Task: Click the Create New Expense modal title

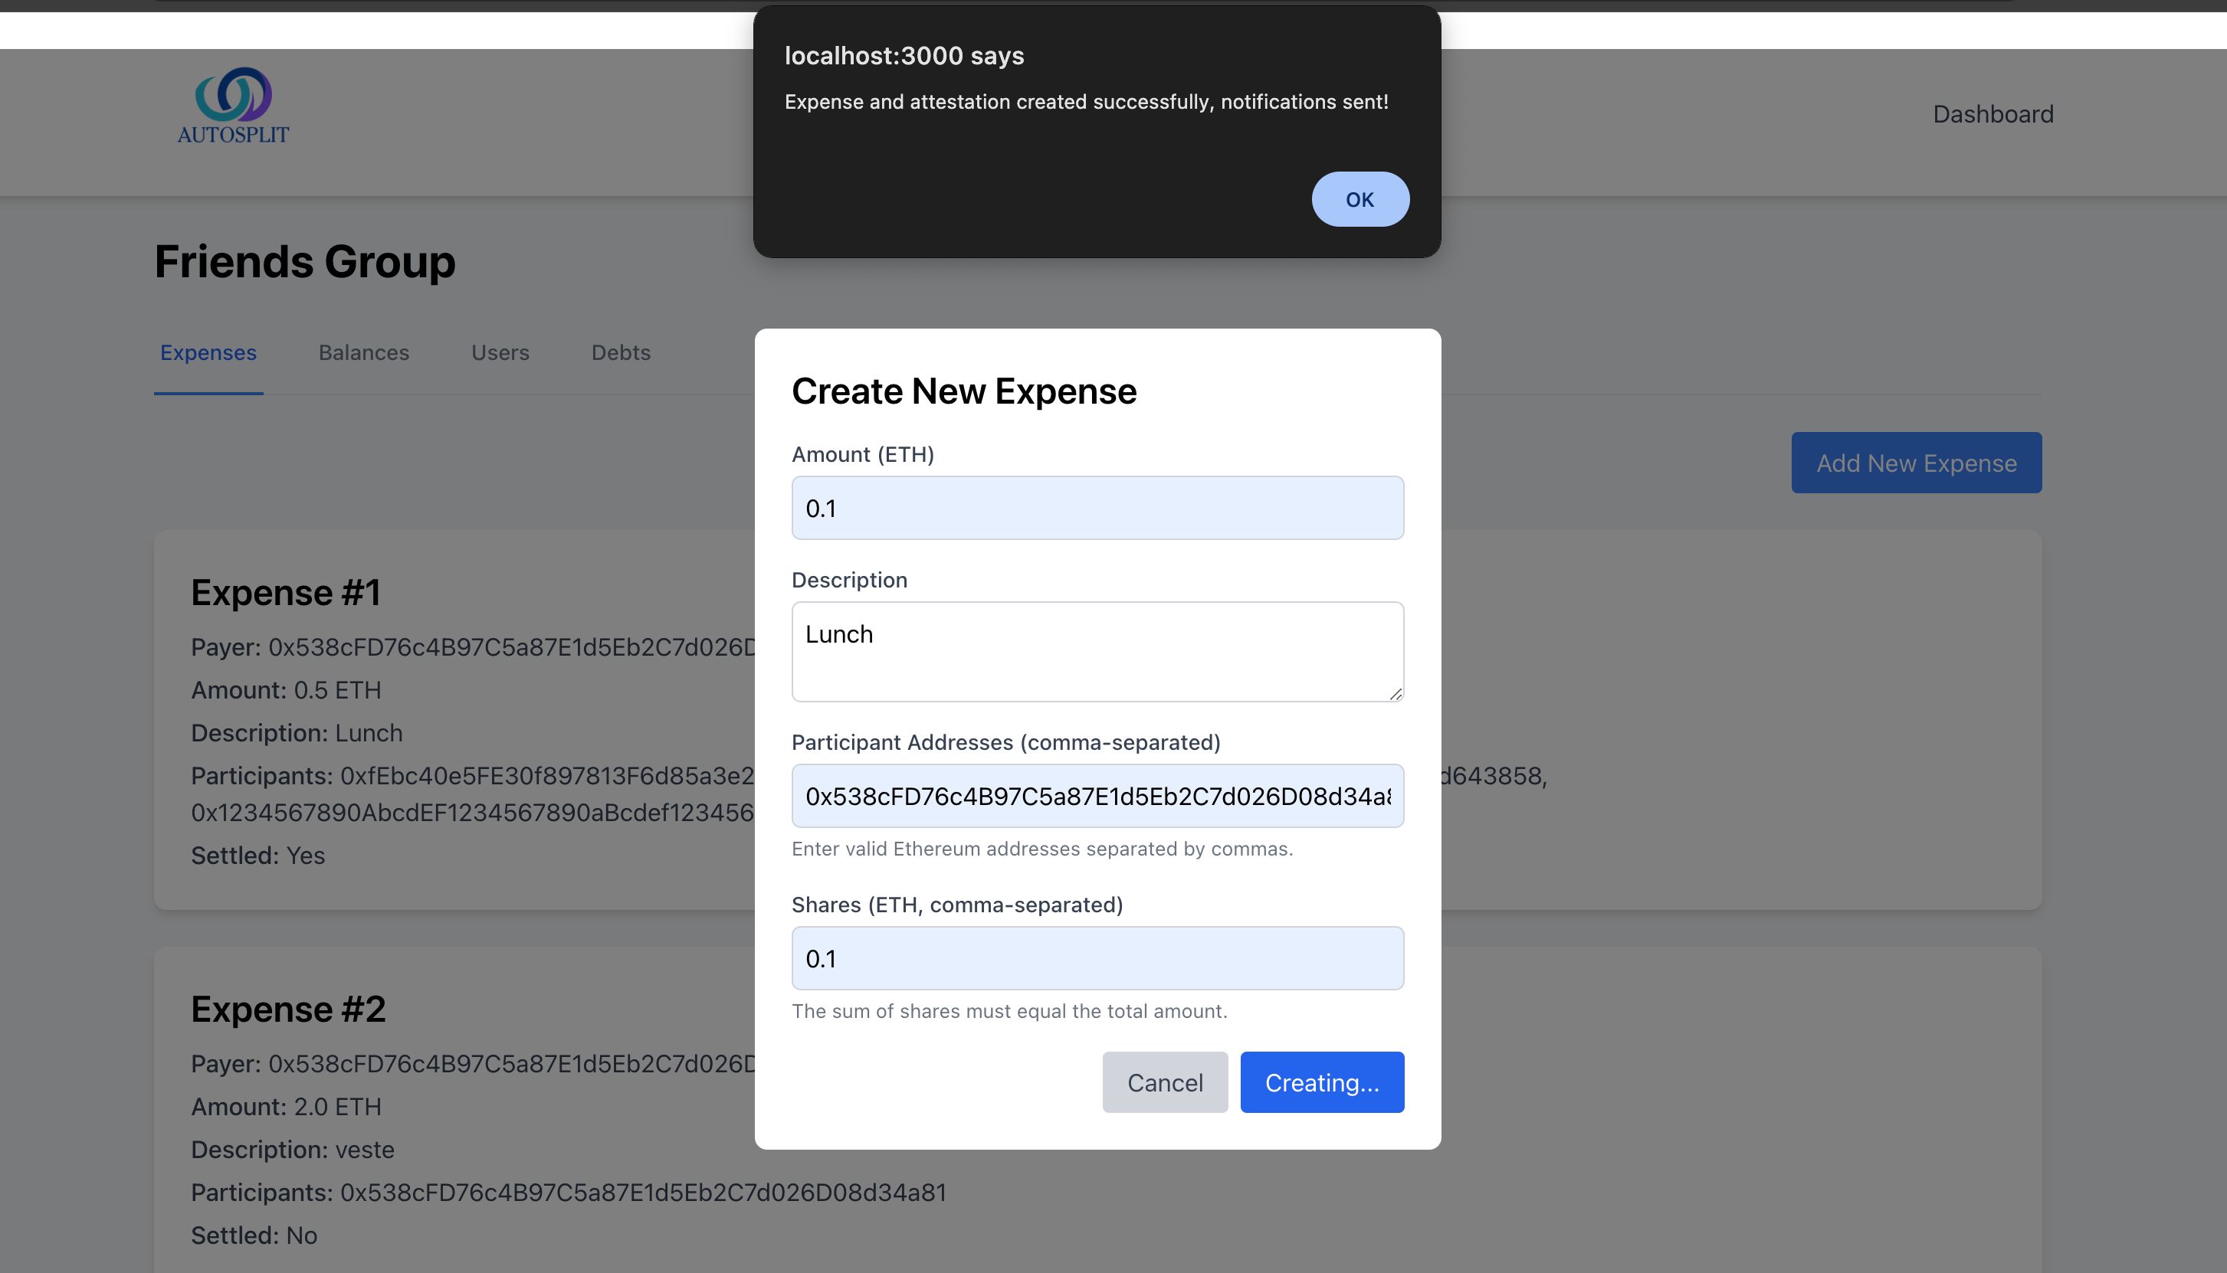Action: point(964,391)
